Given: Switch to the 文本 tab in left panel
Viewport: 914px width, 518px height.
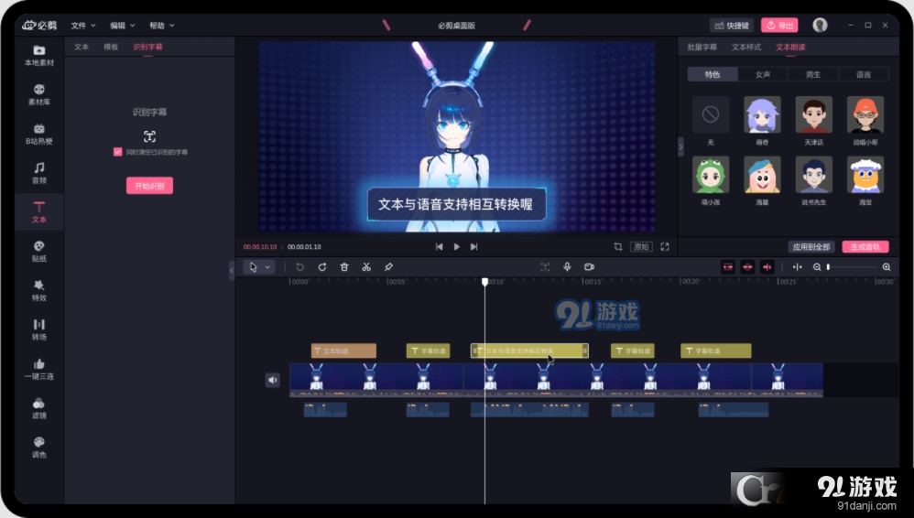Looking at the screenshot, I should tap(82, 47).
